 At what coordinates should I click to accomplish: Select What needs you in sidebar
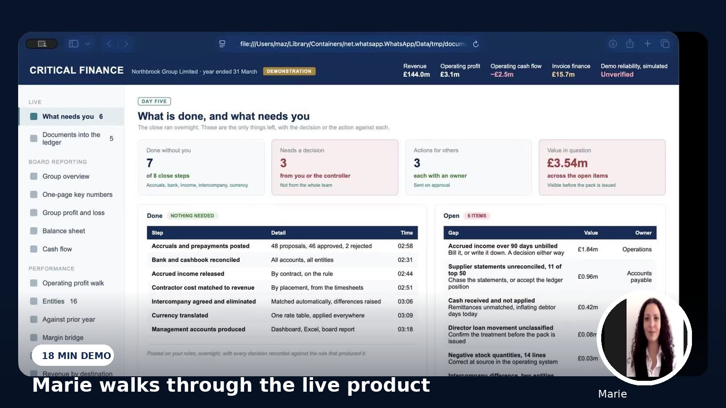click(x=71, y=117)
